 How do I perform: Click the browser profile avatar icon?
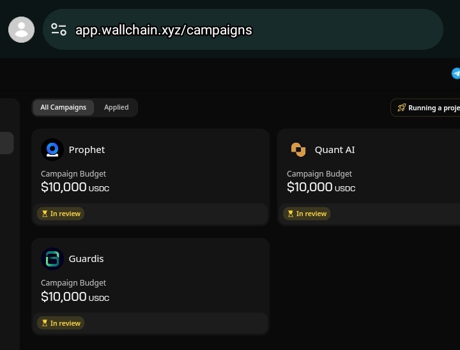point(22,29)
